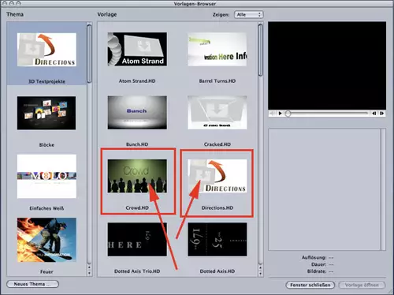This screenshot has height=295, width=394.
Task: Pick the Feuer theme thumbnail
Action: 46,240
